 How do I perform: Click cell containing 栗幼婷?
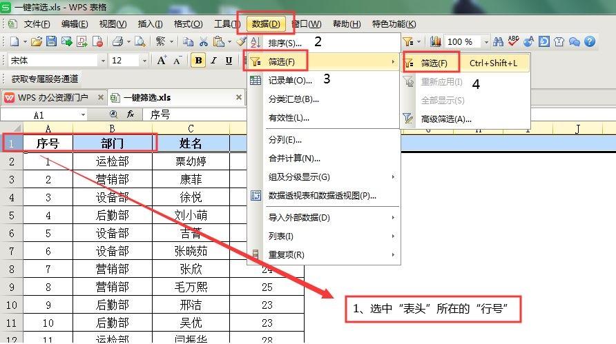[191, 161]
